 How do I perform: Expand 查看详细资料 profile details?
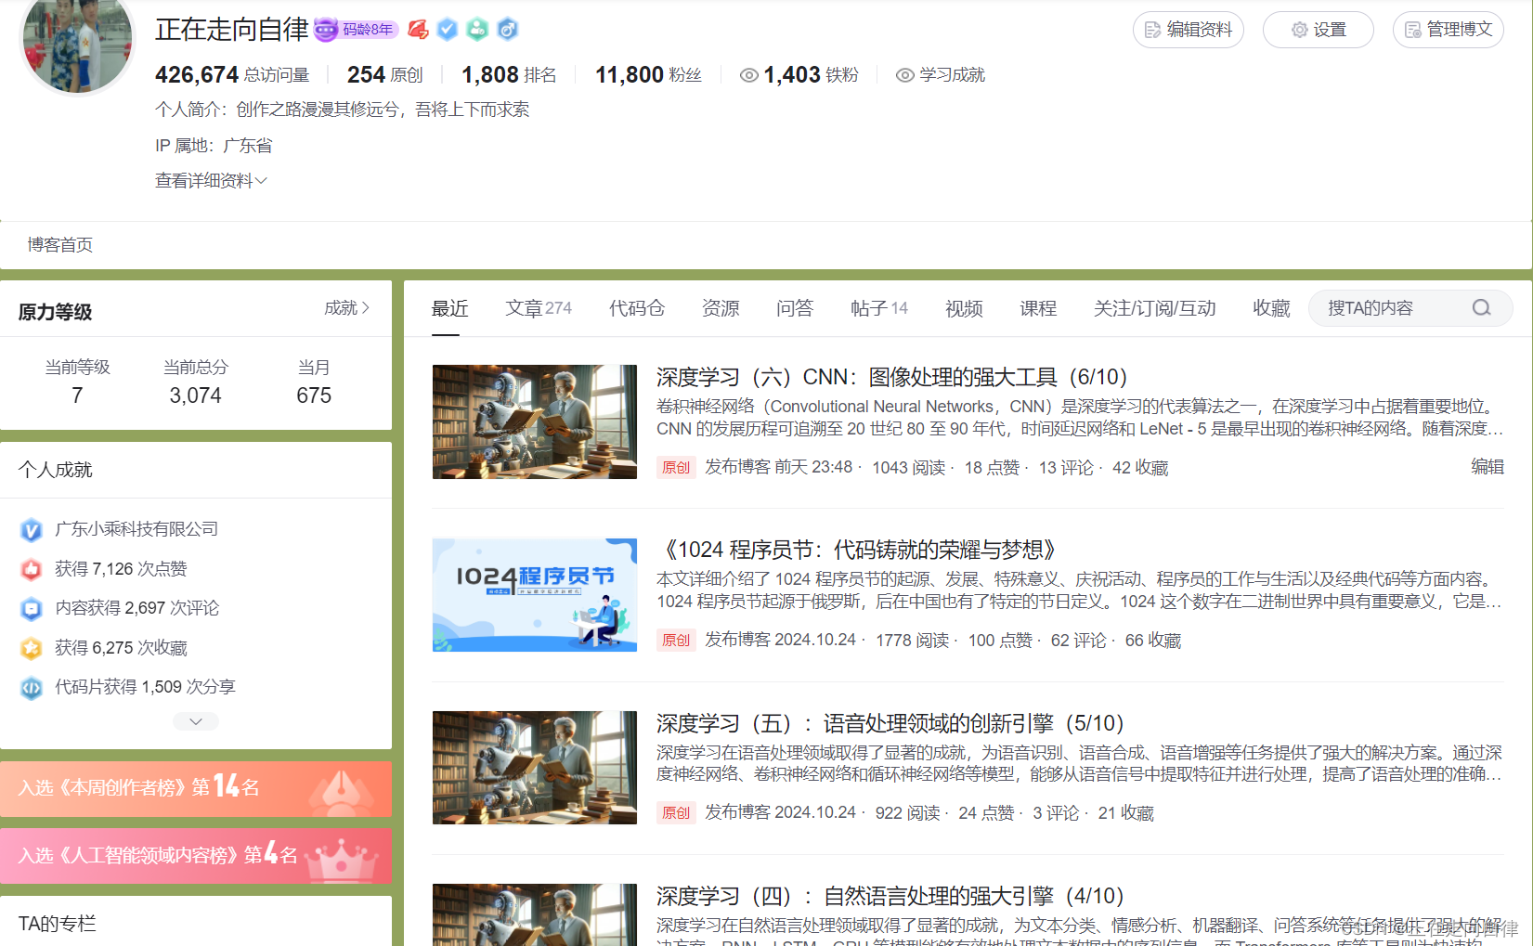coord(211,180)
